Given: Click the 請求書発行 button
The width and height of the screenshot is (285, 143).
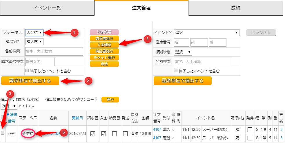Looking at the screenshot, I should point(104,38).
